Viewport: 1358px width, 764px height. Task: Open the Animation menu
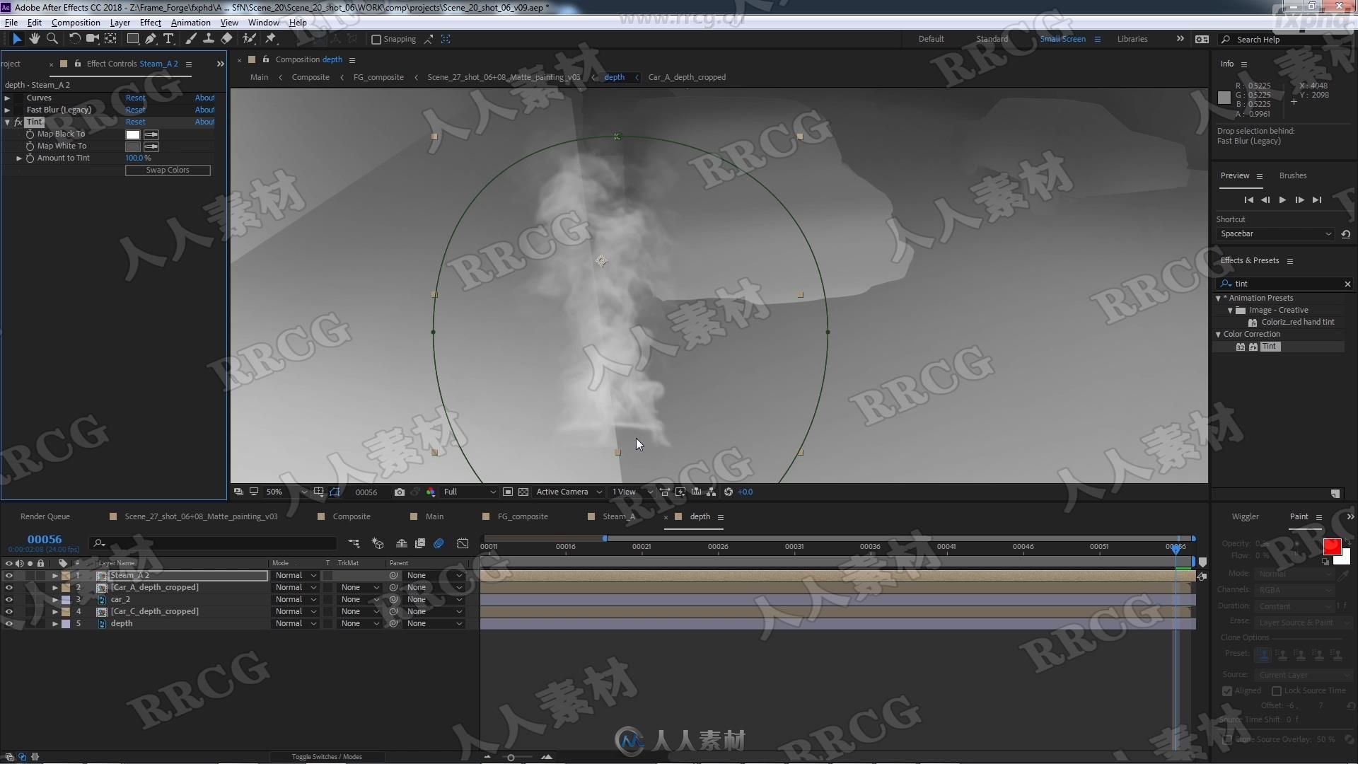click(x=190, y=23)
